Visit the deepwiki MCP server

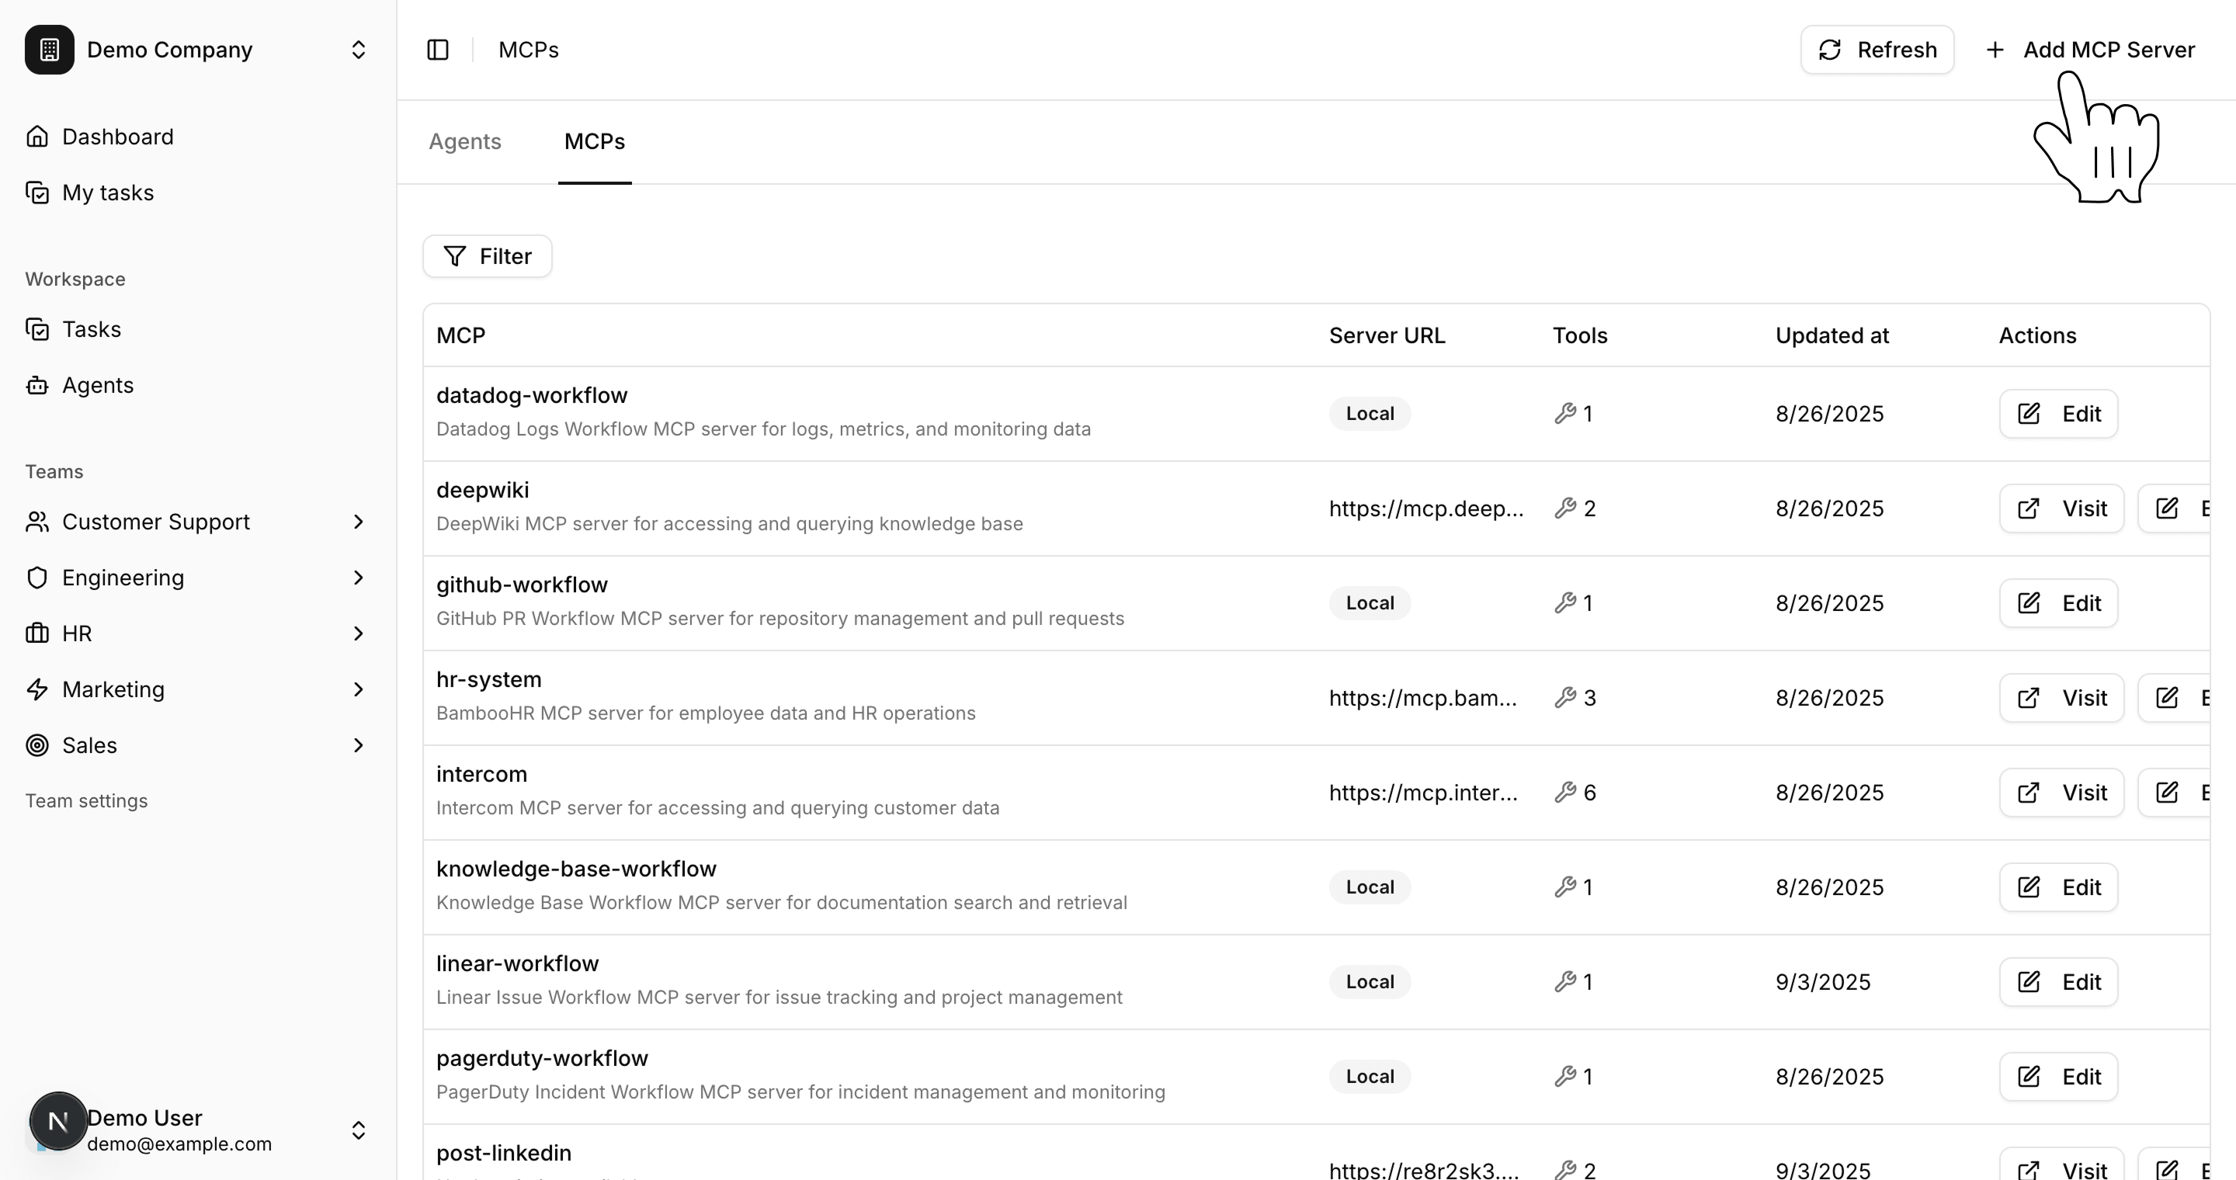(x=2061, y=508)
